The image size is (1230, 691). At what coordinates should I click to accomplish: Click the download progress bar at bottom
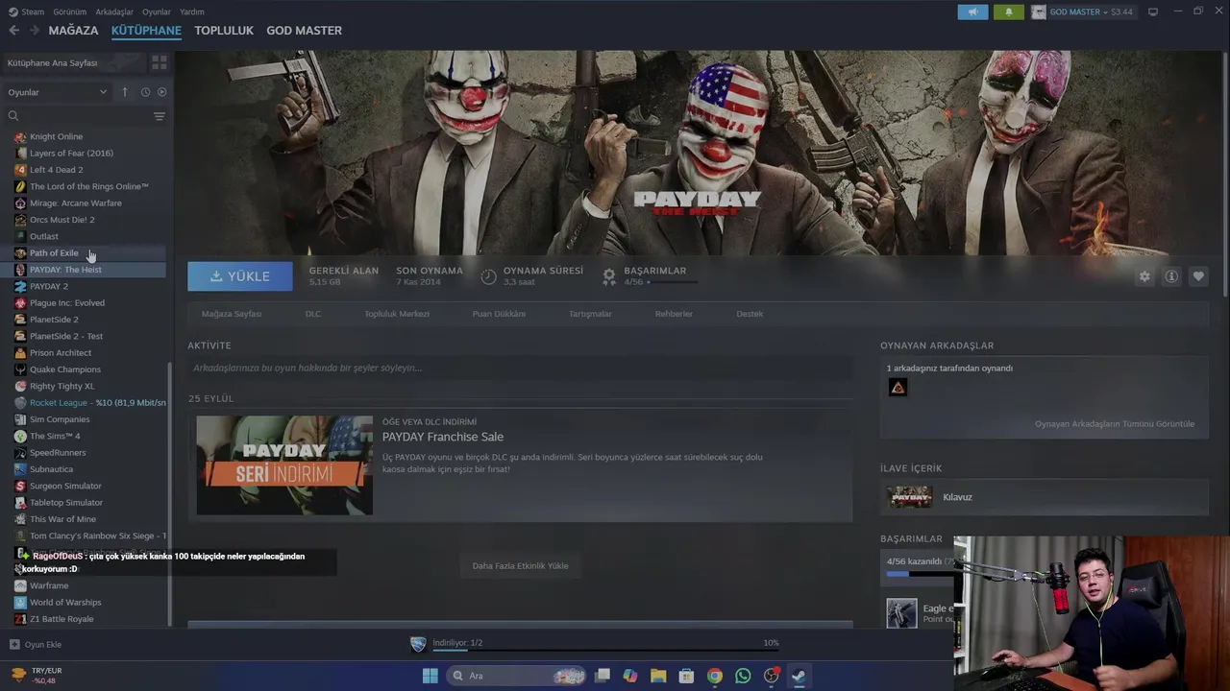coord(605,649)
